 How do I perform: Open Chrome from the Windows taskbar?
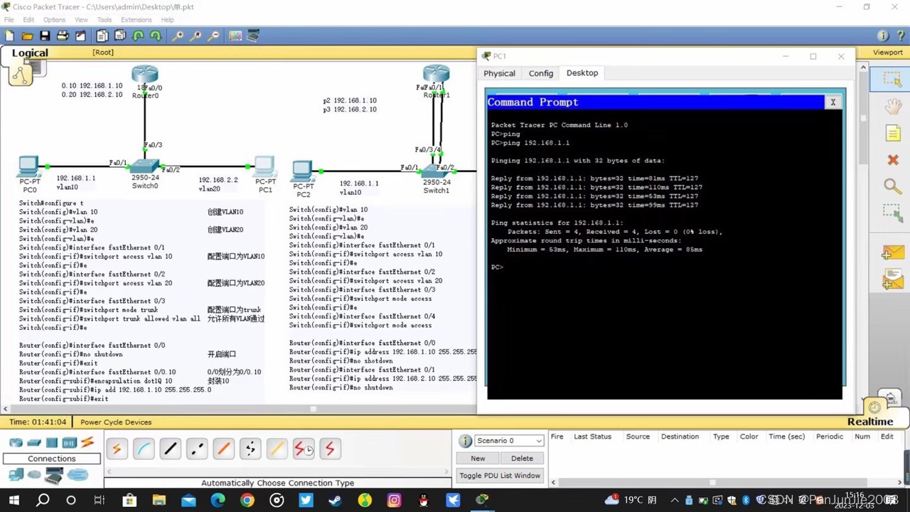[247, 501]
